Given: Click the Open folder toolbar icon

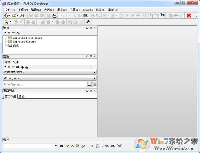Looking at the screenshot, I should 14,16.
